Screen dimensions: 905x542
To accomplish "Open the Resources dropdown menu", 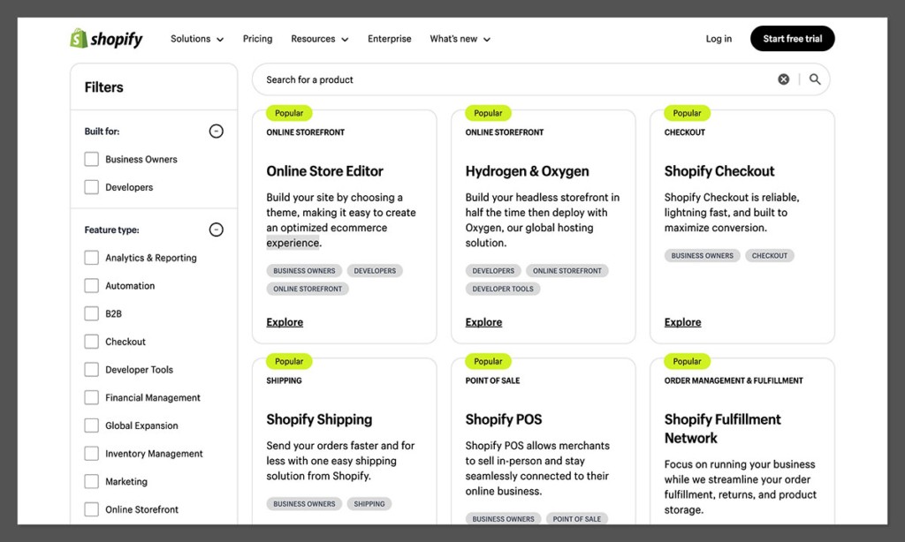I will point(319,38).
